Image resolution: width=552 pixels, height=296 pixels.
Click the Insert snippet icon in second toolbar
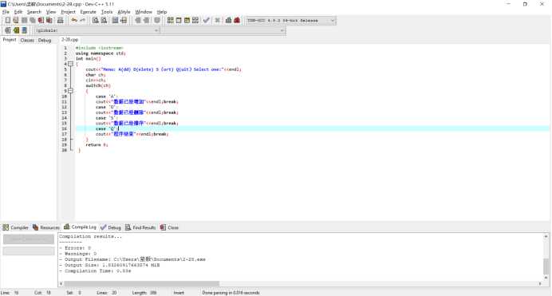8,30
